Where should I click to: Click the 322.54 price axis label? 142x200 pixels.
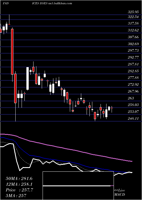coord(133,17)
